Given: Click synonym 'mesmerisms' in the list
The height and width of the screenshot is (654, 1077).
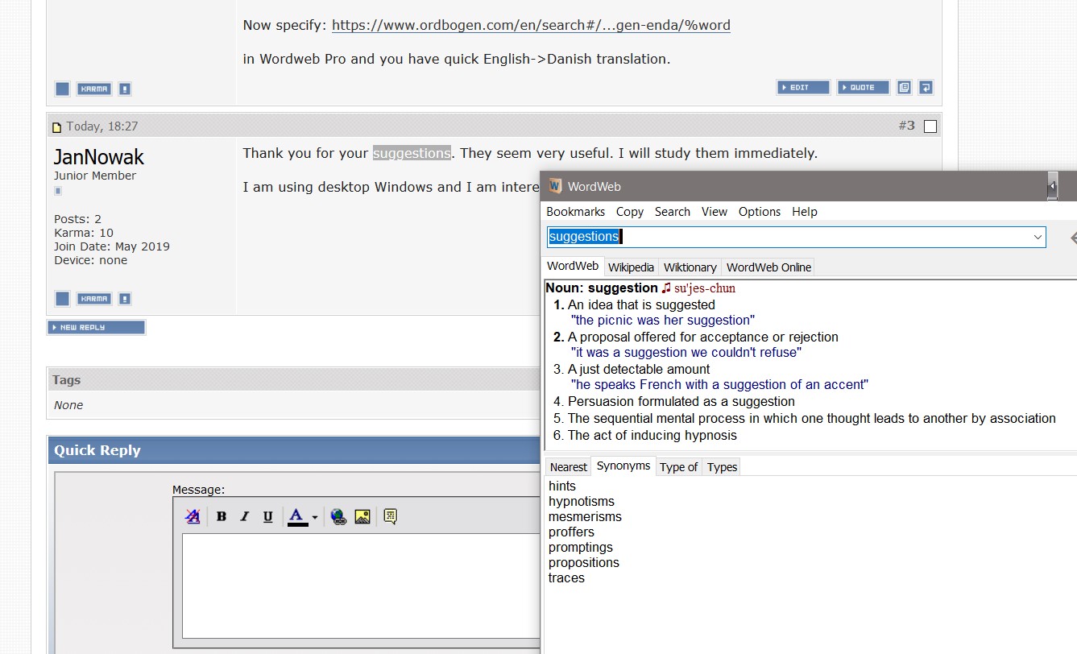Looking at the screenshot, I should [x=585, y=517].
